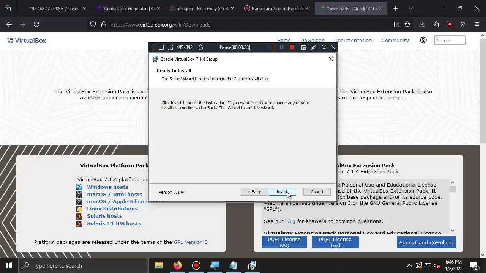The image size is (486, 273).
Task: Open the Windows notification center
Action: pos(474,265)
